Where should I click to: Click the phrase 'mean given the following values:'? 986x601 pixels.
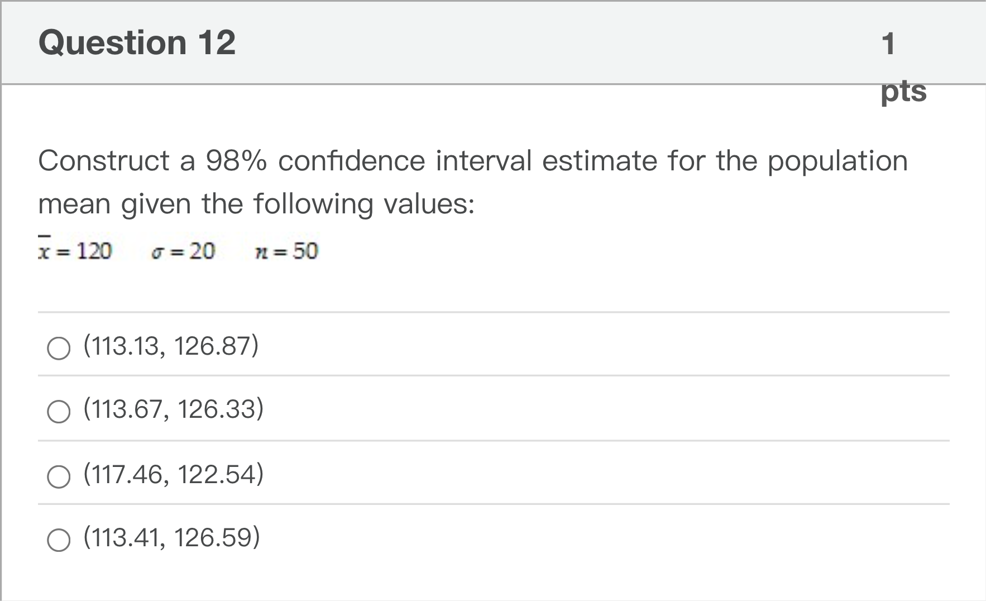point(256,203)
